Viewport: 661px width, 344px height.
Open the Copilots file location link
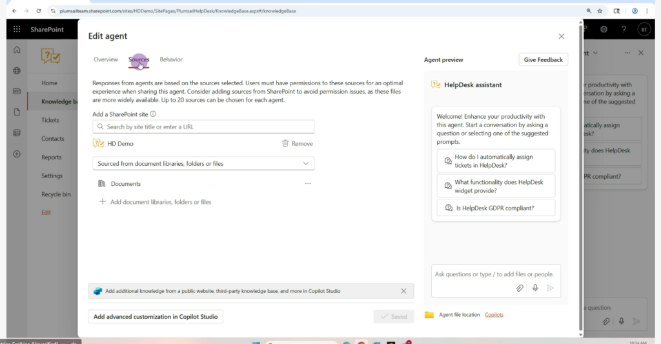(x=494, y=314)
